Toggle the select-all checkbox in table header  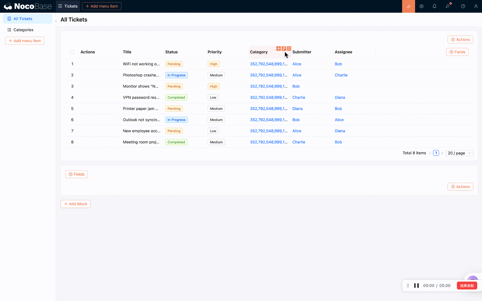click(72, 52)
